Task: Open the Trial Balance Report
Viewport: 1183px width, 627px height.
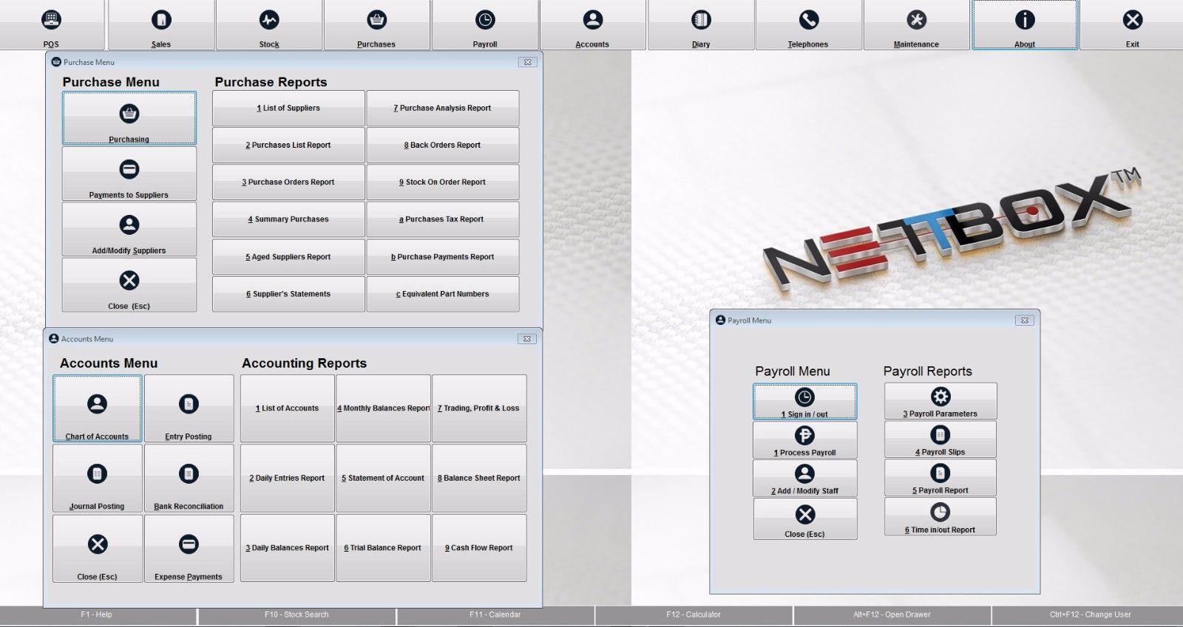Action: click(x=384, y=548)
